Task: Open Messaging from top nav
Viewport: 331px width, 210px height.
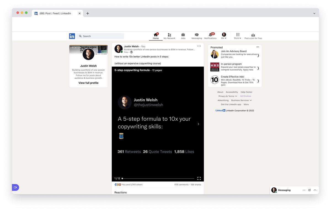Action: [x=197, y=36]
